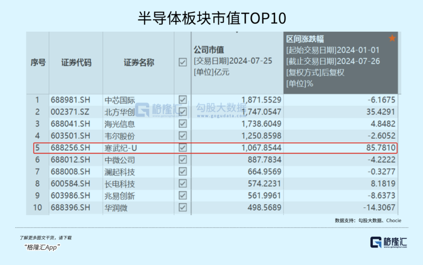The height and width of the screenshot is (265, 423).
Task: Click market value 1,738.6049
Action: point(261,124)
